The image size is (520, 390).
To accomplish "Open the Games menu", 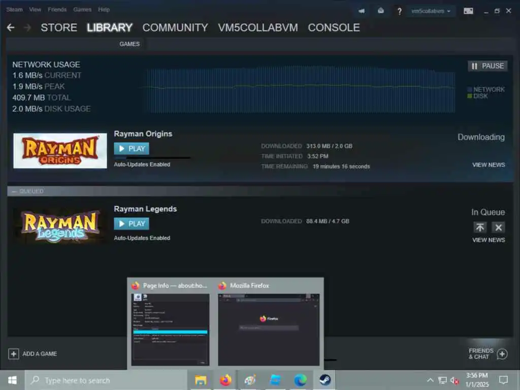I will [x=82, y=10].
